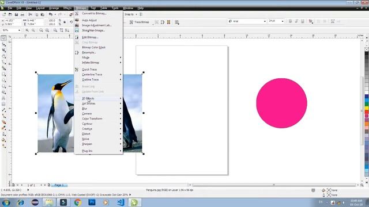The width and height of the screenshot is (369, 207).
Task: Open the Arial font list dropdown
Action: (265, 21)
